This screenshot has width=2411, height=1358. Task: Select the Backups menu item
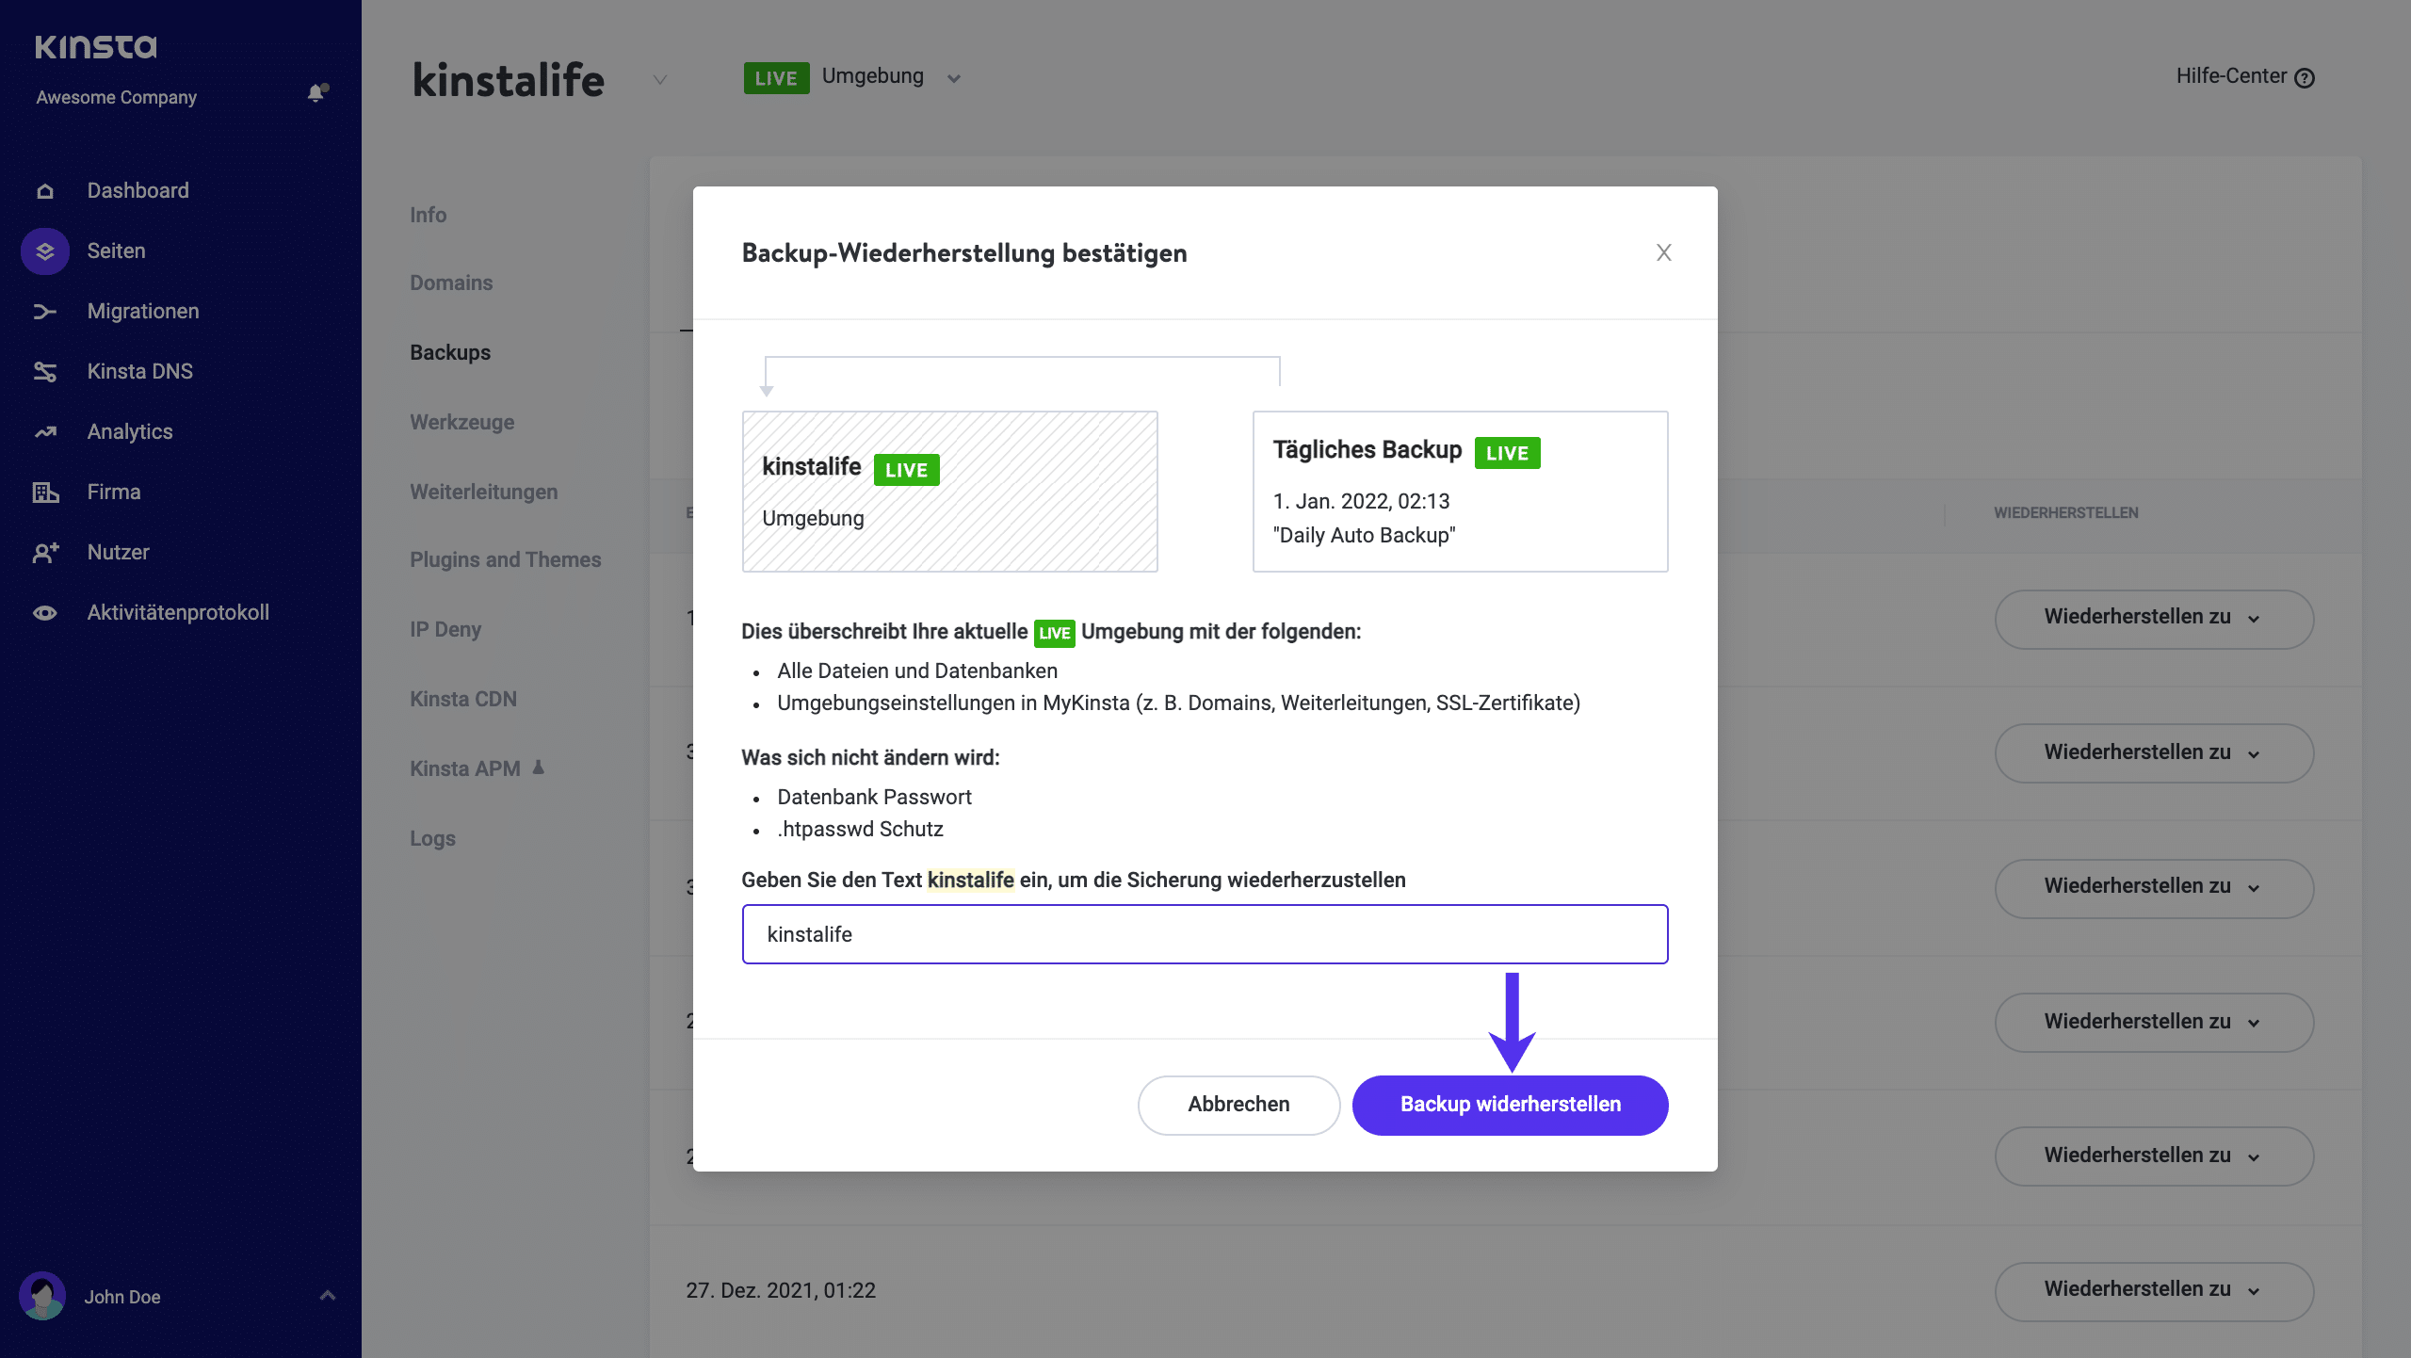point(448,351)
